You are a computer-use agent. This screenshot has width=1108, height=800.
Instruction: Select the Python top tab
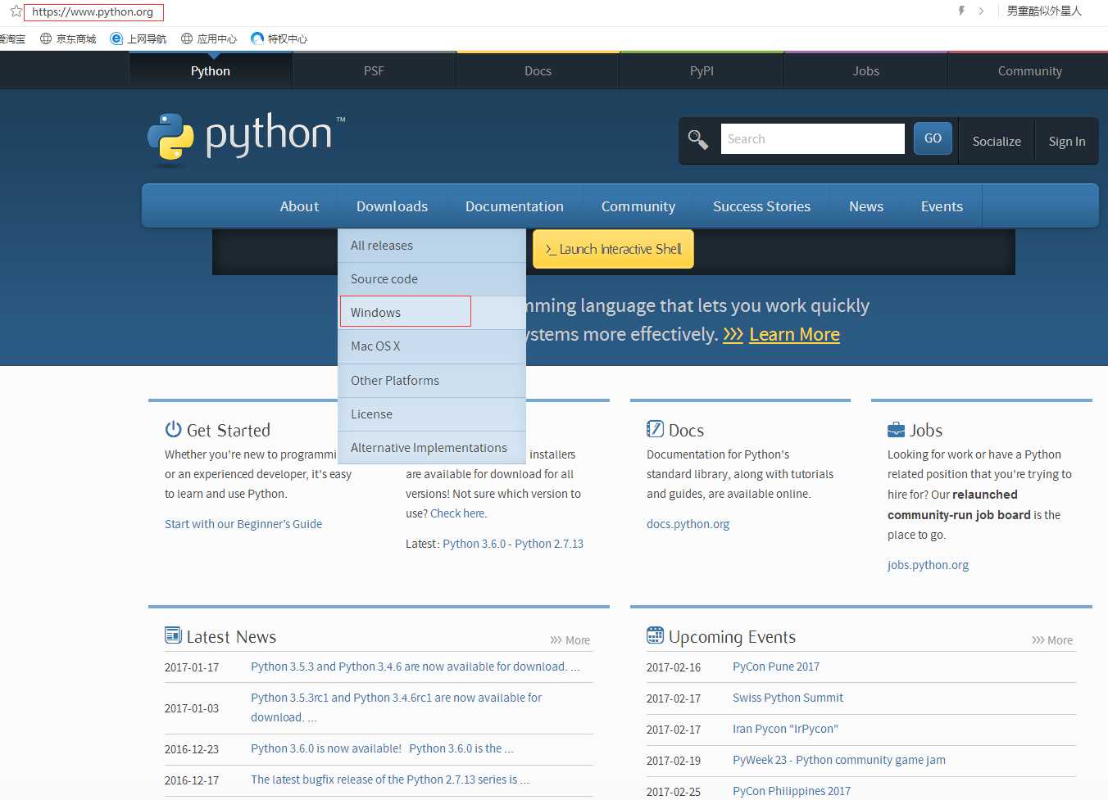(x=211, y=71)
